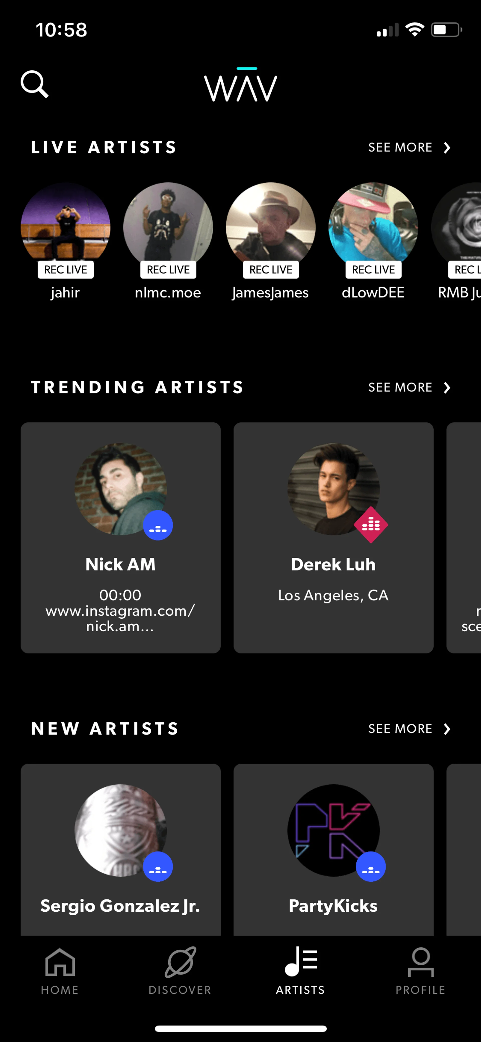Tap the blue badge on PartyKicks avatar
Image resolution: width=481 pixels, height=1042 pixels.
tap(371, 867)
